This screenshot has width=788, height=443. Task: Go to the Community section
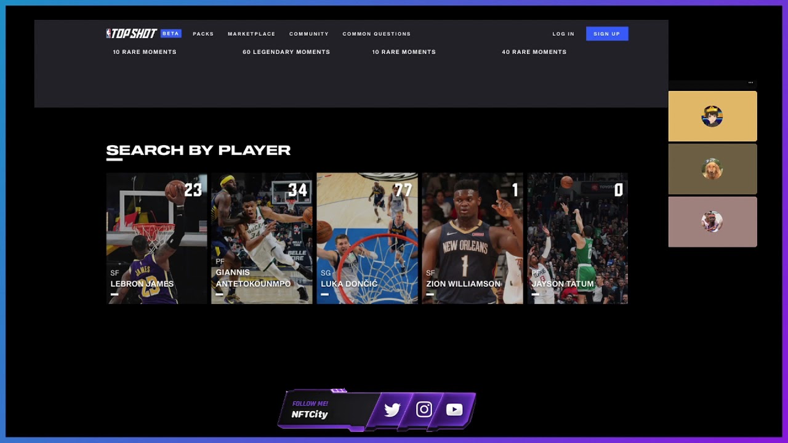tap(309, 34)
